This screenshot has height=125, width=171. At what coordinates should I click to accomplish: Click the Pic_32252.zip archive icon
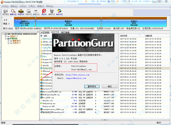point(41,97)
